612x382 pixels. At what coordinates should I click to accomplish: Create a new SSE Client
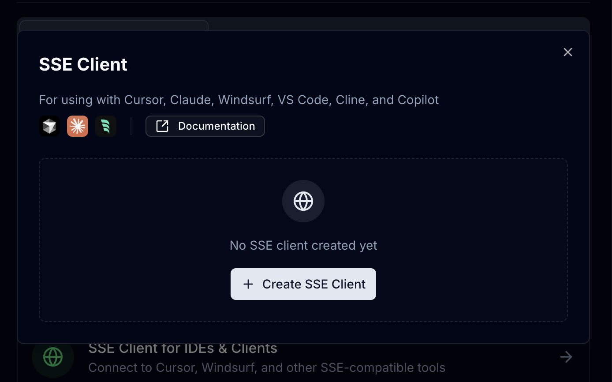pyautogui.click(x=303, y=284)
